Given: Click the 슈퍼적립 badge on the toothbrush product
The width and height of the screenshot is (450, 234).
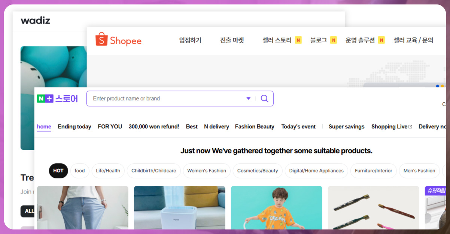Looking at the screenshot, I should [435, 191].
